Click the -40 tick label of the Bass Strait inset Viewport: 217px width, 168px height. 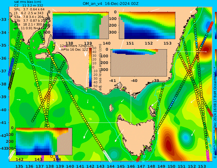134,81
